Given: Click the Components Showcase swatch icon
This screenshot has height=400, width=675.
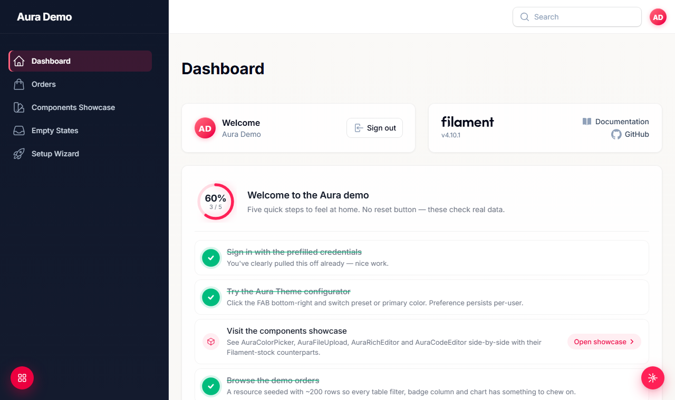Looking at the screenshot, I should (19, 107).
